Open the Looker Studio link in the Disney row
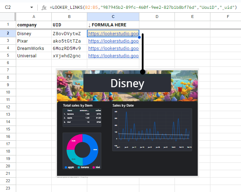This screenshot has height=192, width=241. 113,33
